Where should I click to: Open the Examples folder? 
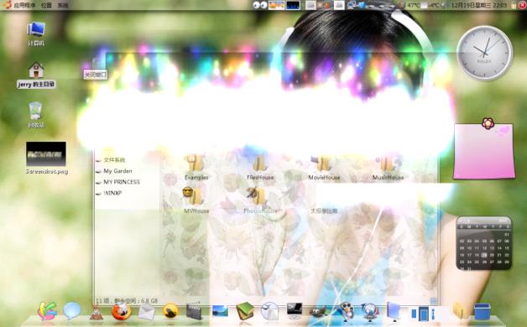pos(196,167)
